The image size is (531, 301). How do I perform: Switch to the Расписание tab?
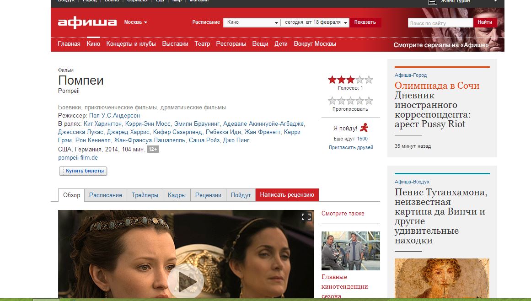[105, 195]
